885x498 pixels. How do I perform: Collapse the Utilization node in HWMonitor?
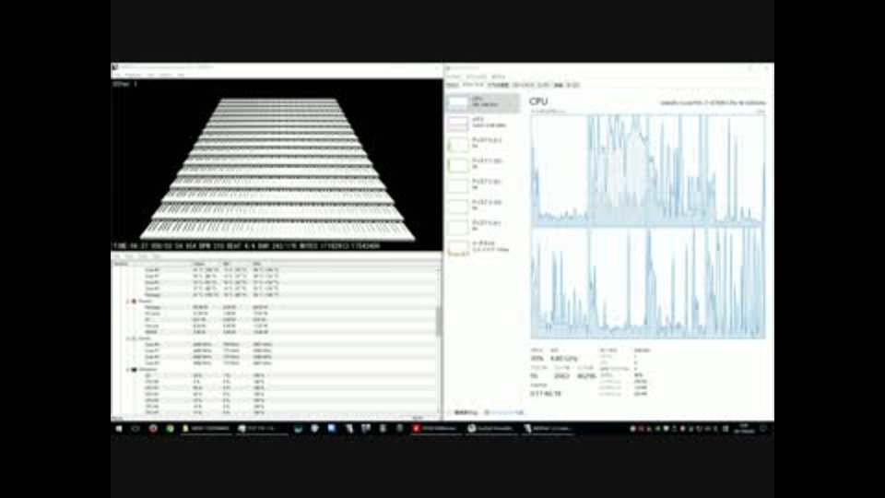(x=128, y=370)
